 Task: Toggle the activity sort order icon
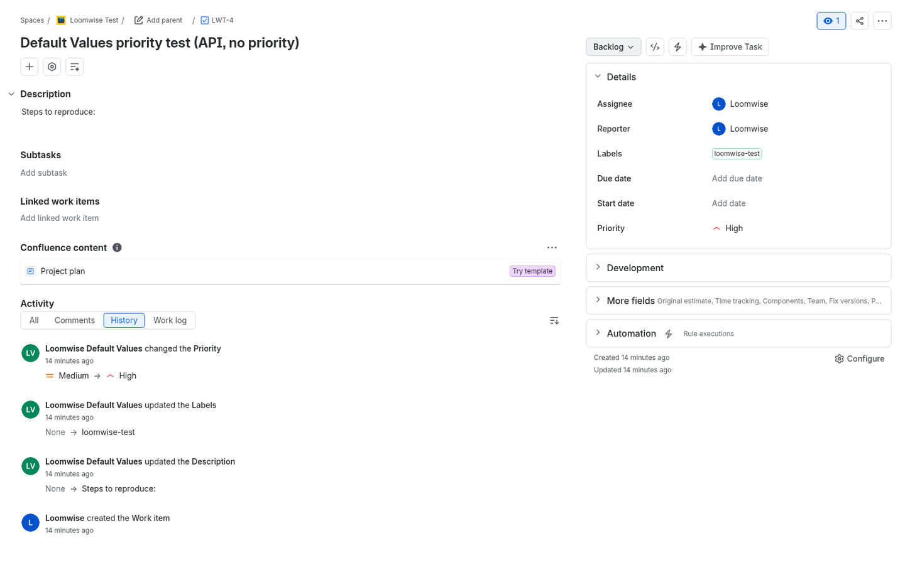point(554,321)
